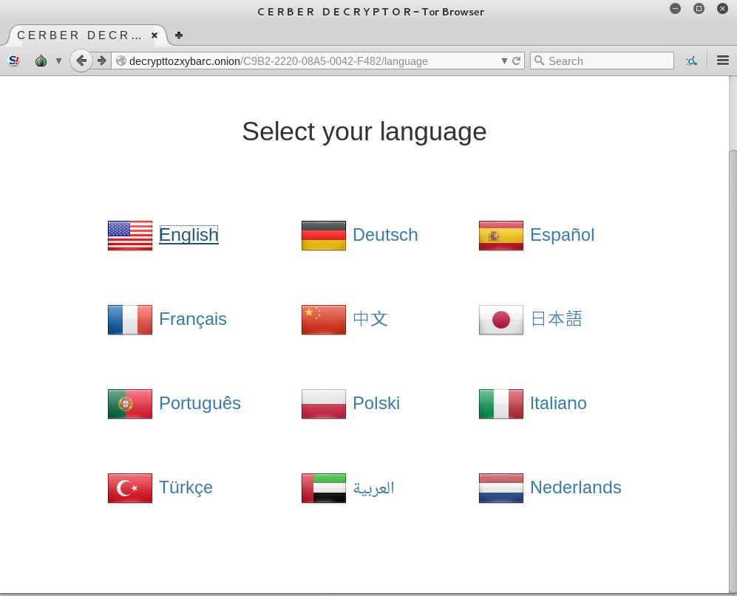The width and height of the screenshot is (737, 596).
Task: Choose the English language link
Action: [189, 235]
